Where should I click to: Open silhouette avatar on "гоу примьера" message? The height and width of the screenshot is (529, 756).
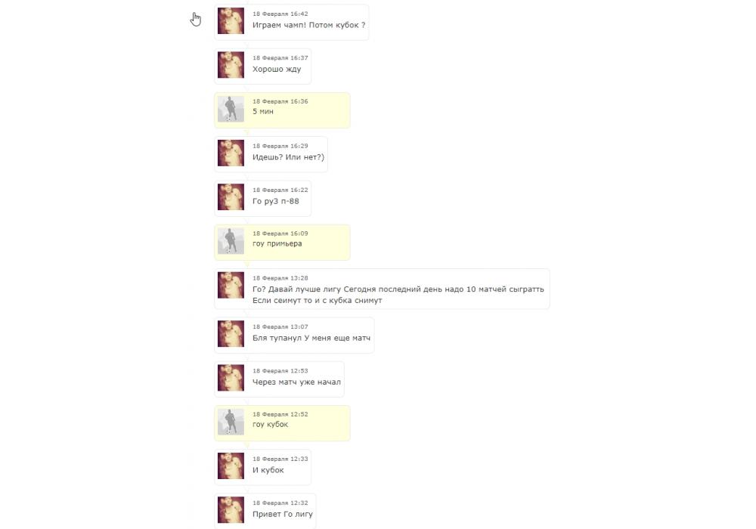point(231,241)
